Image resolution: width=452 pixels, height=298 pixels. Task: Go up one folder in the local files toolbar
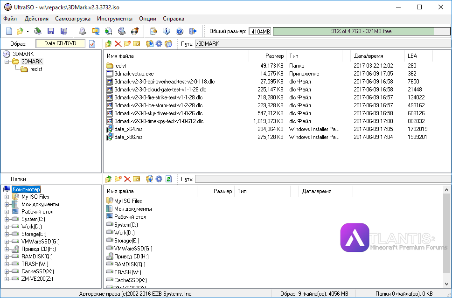(109, 179)
